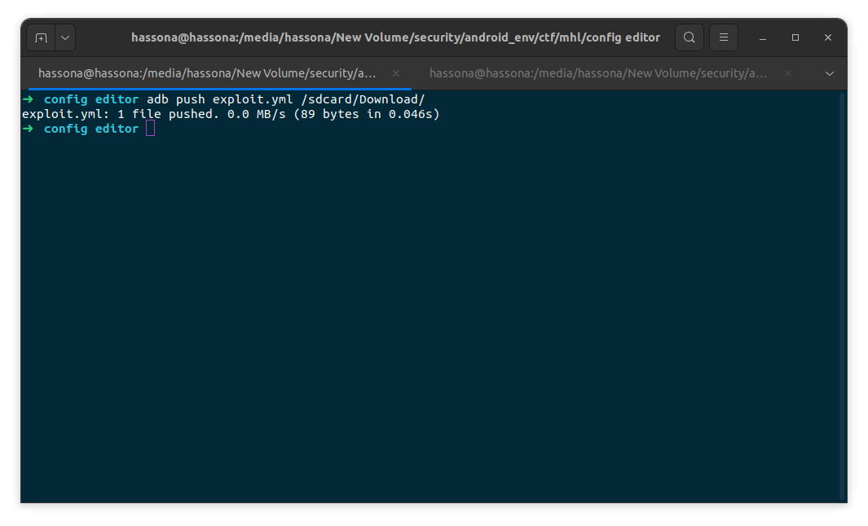Open a new terminal tab
Screen dimensions: 868x526
[42, 37]
